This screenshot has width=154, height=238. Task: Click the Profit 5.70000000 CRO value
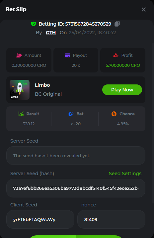click(123, 65)
